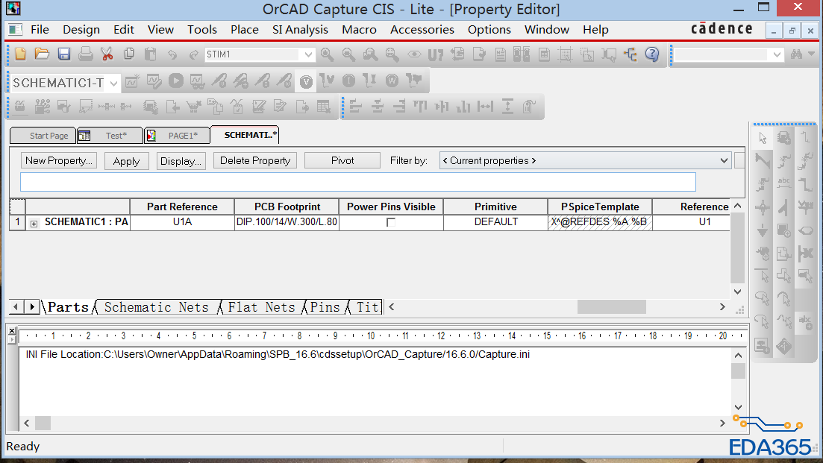Click the Help question mark icon
The image size is (823, 463).
pyautogui.click(x=652, y=54)
